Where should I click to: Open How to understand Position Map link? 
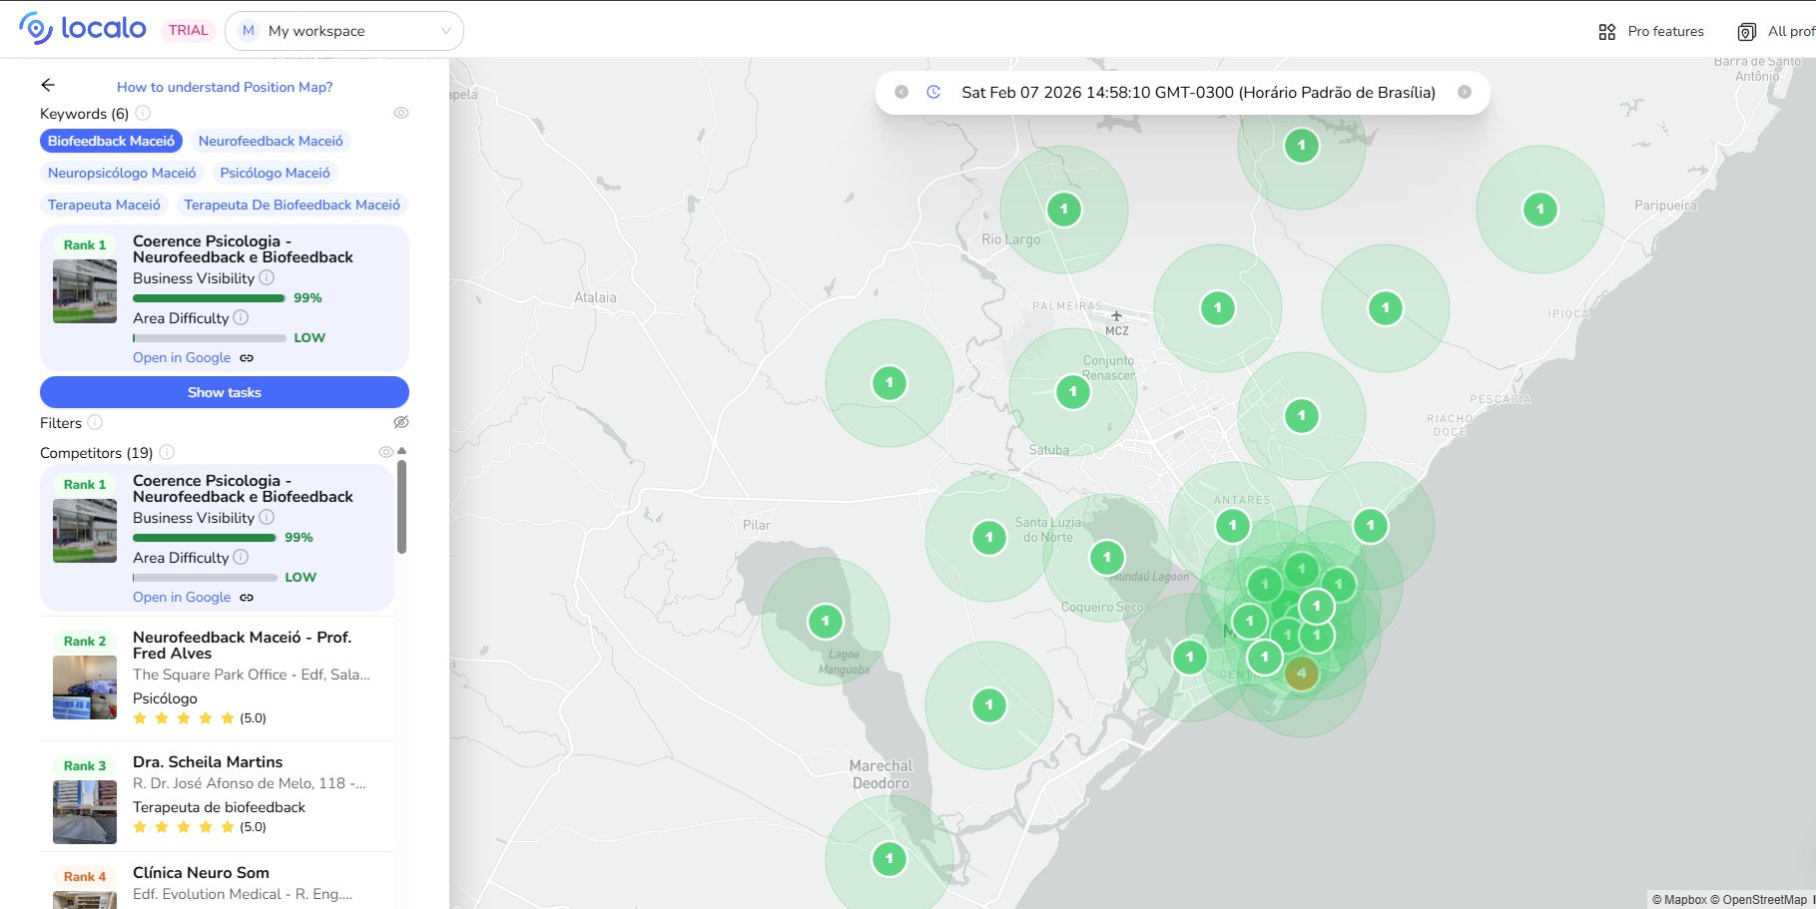coord(225,87)
